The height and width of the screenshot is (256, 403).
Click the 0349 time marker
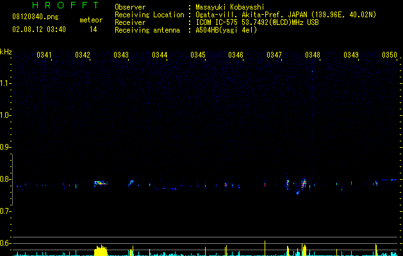[351, 55]
